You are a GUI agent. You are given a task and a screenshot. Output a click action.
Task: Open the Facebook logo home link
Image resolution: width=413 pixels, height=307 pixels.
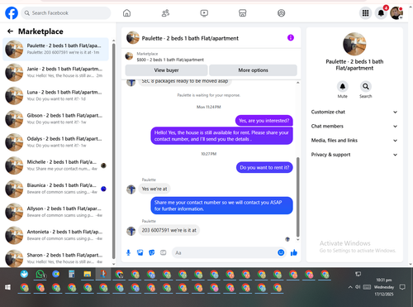(x=12, y=13)
